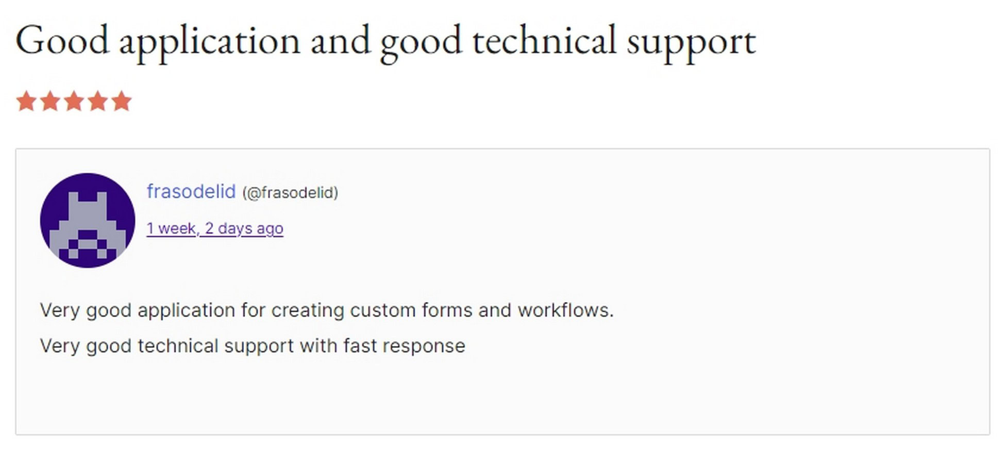
Task: Click the word 'application' in the title heading
Action: click(210, 42)
